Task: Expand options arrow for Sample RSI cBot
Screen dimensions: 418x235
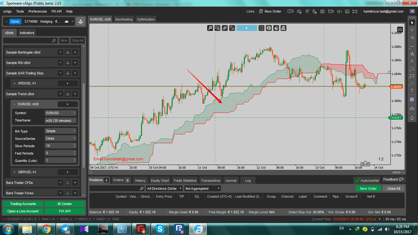Action: pos(60,63)
